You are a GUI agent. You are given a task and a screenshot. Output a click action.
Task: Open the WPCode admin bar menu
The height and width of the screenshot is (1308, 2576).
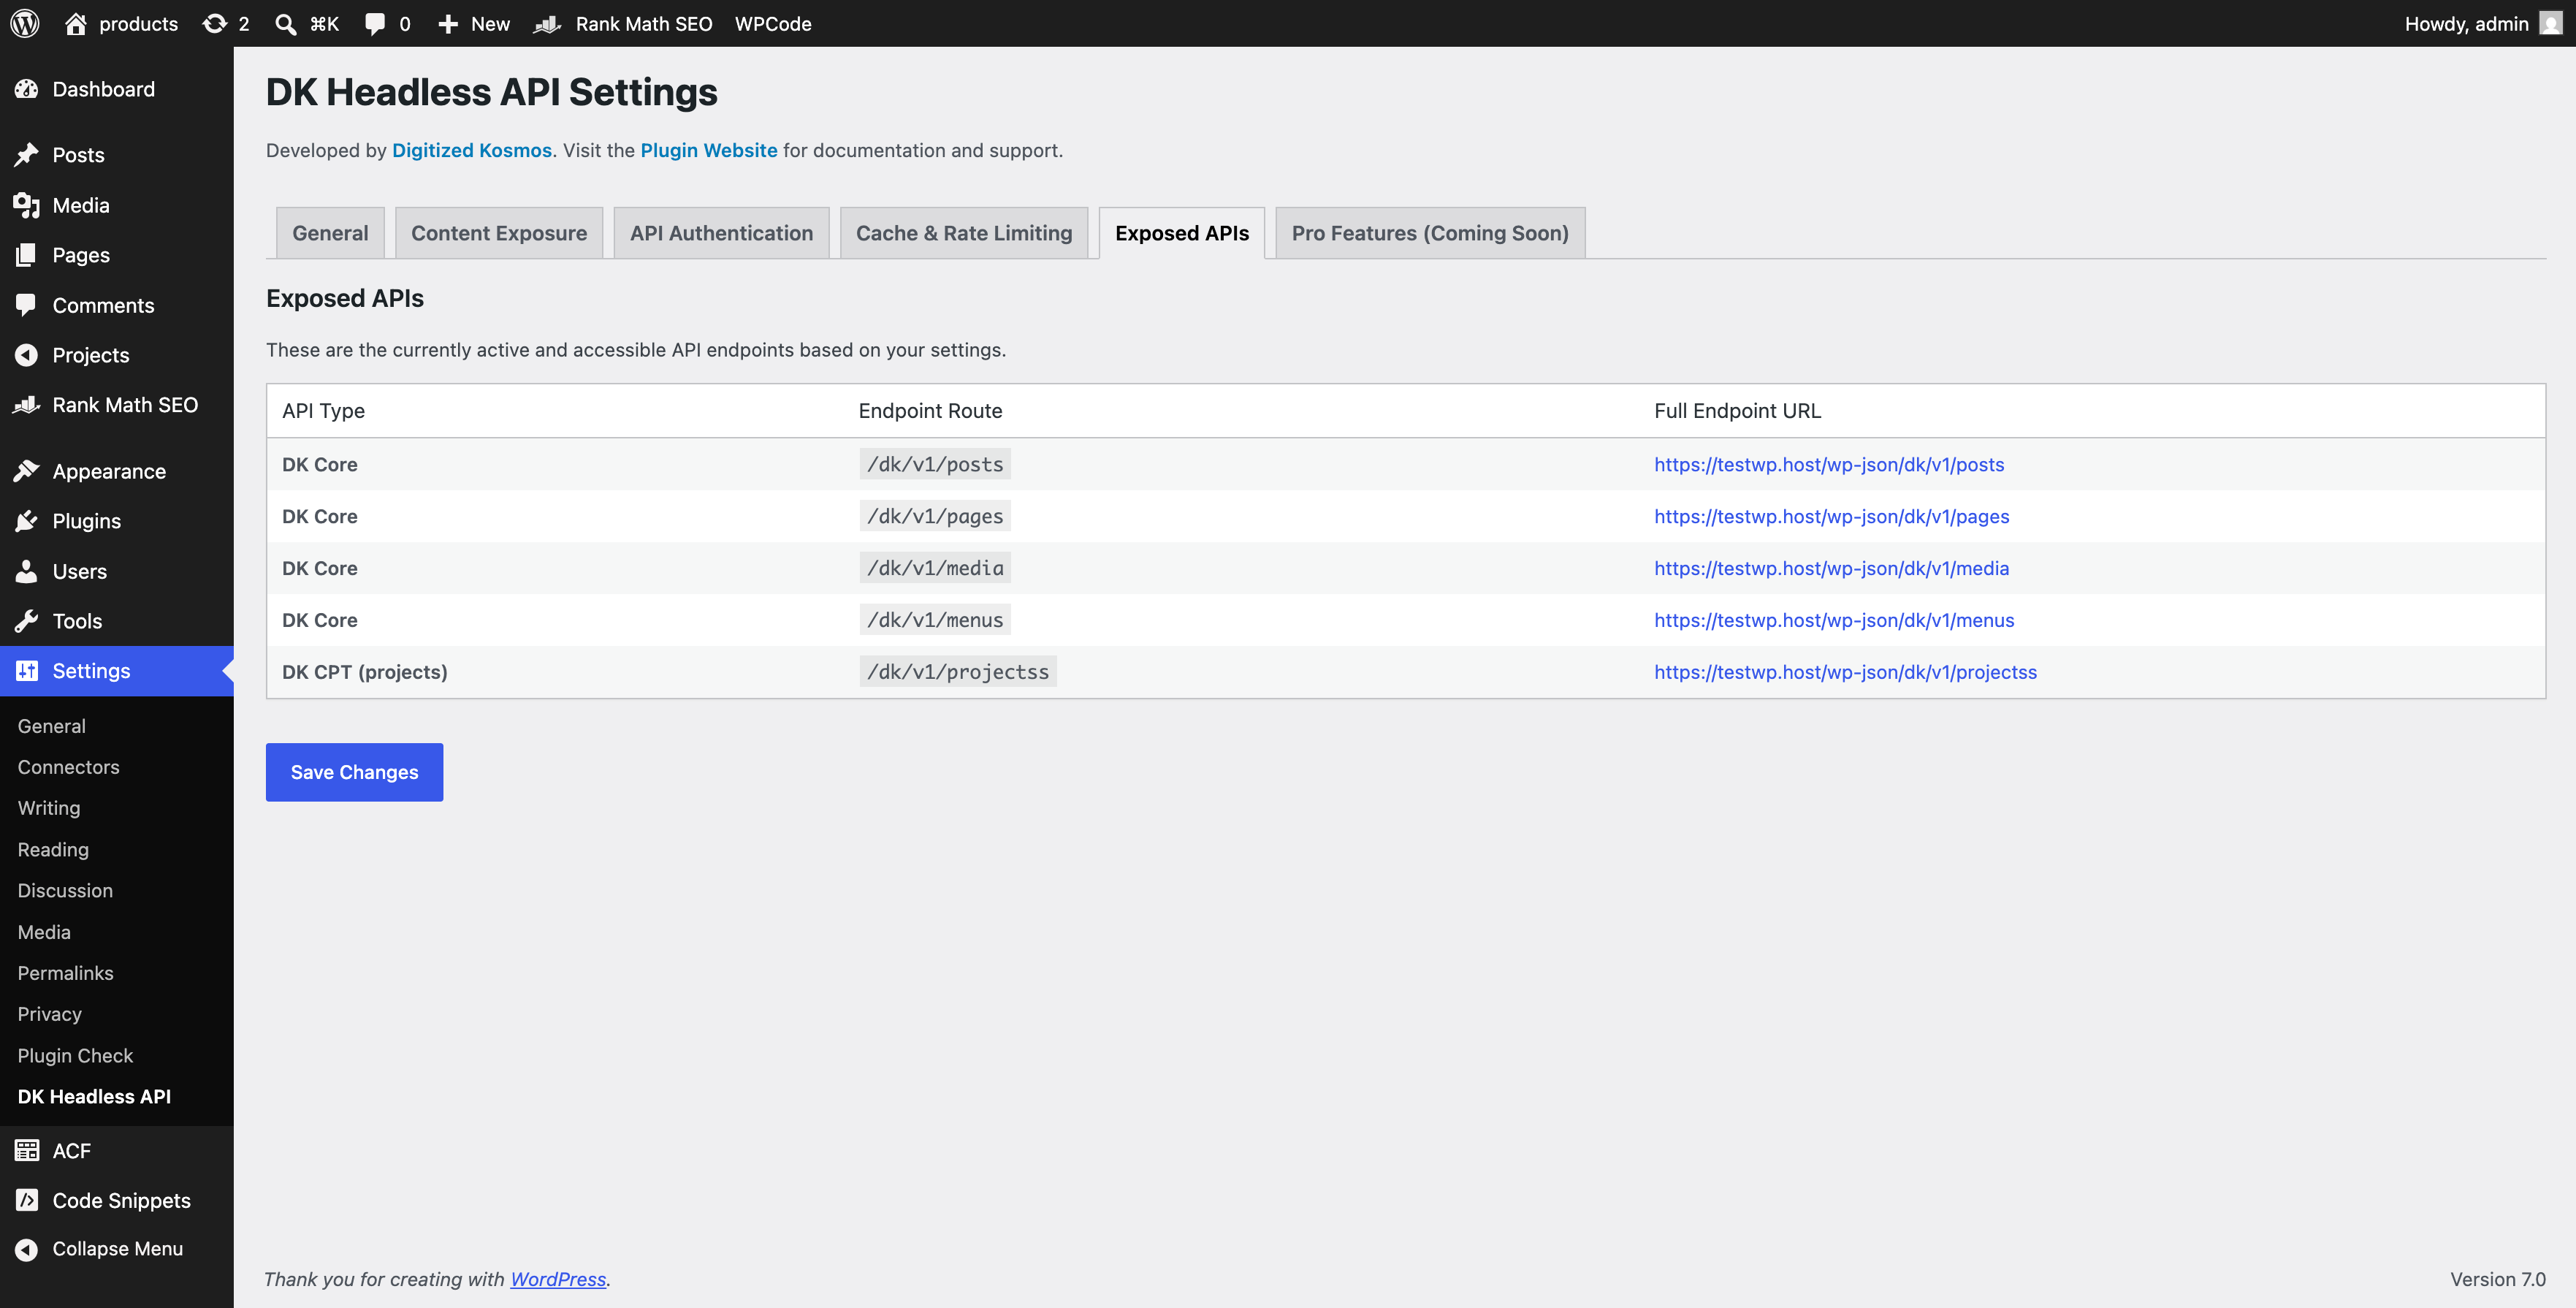click(x=773, y=24)
